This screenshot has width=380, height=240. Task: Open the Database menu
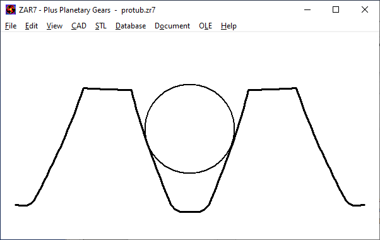coord(131,26)
